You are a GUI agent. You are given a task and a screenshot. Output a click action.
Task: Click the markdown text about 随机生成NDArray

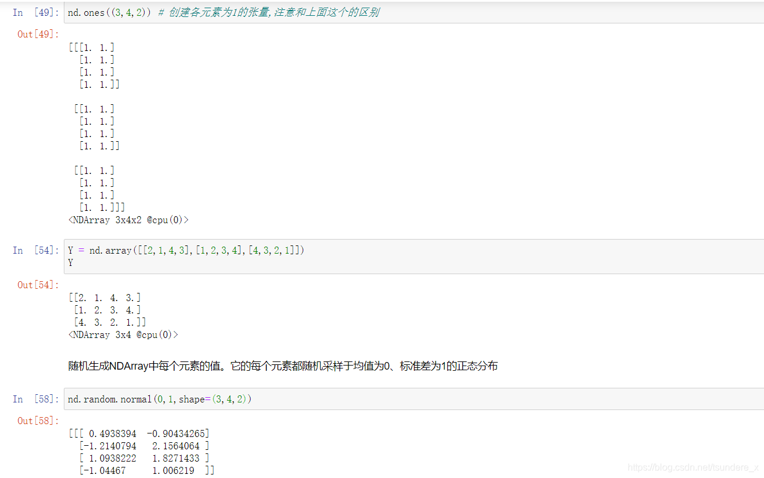pyautogui.click(x=283, y=366)
